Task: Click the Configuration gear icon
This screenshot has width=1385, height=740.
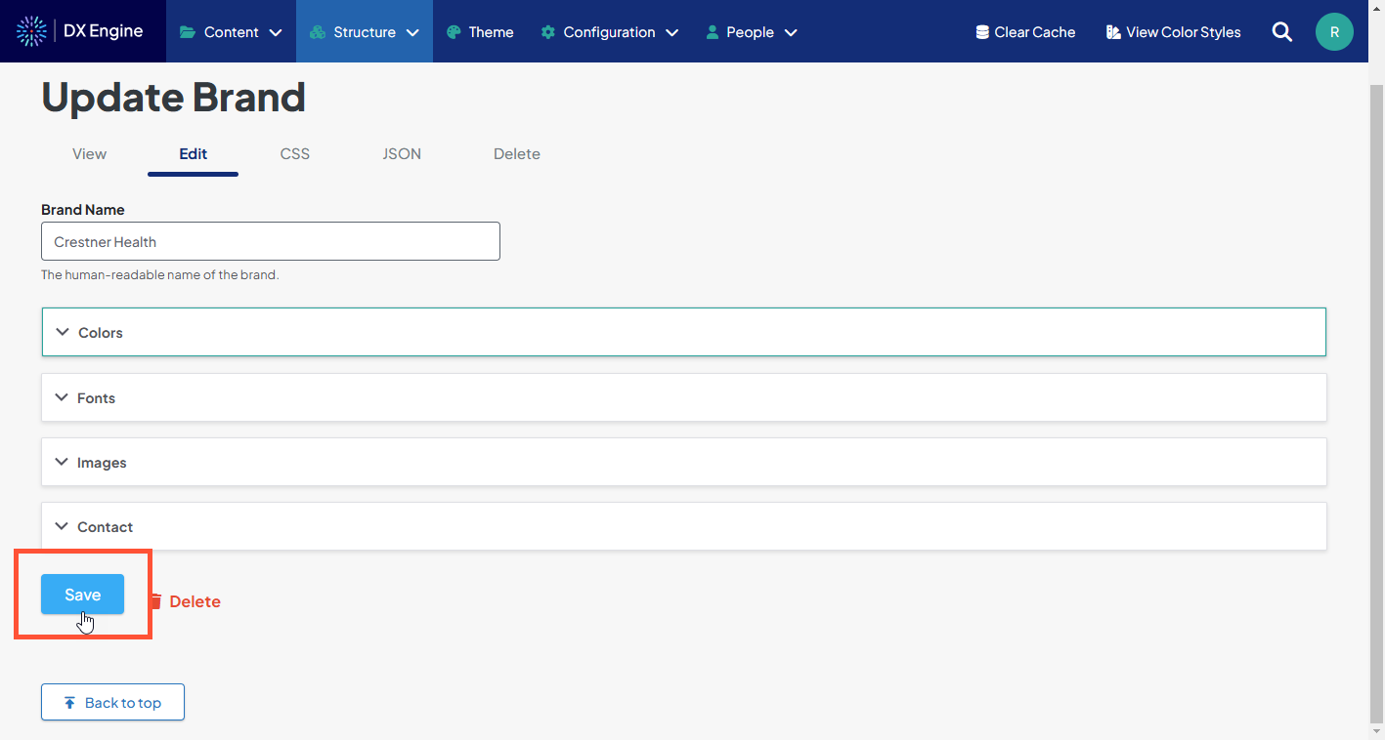Action: 548,32
